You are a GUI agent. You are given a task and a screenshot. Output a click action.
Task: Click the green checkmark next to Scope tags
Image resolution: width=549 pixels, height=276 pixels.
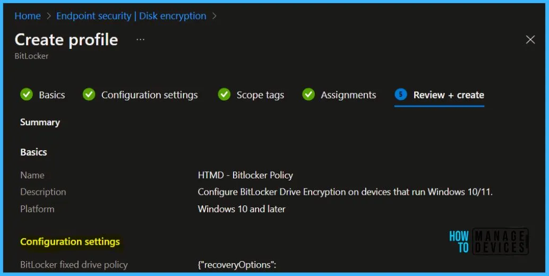(x=224, y=94)
